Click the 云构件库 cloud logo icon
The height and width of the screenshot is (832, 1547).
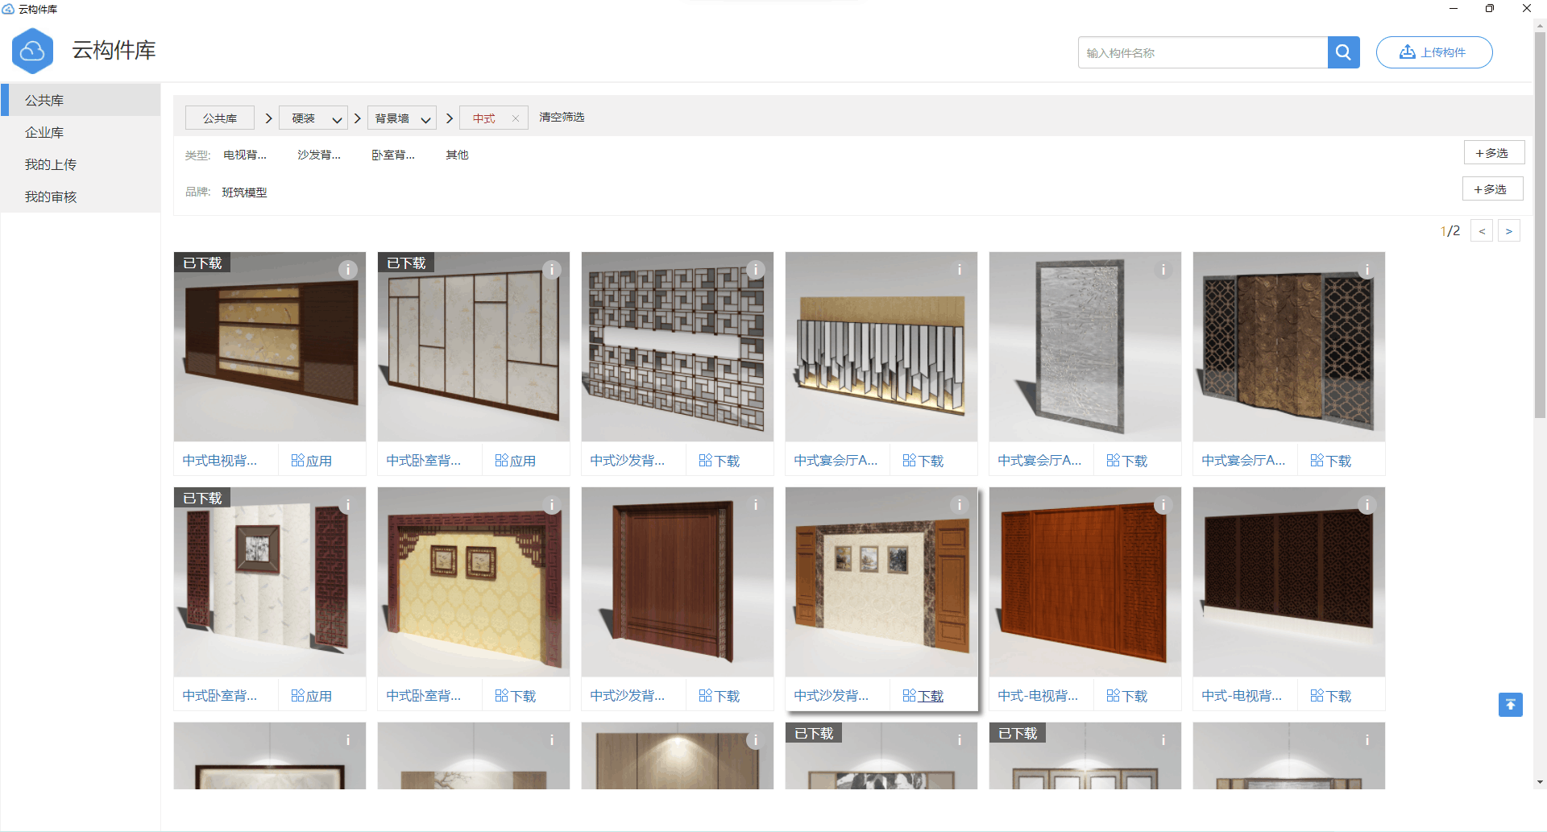(x=32, y=51)
